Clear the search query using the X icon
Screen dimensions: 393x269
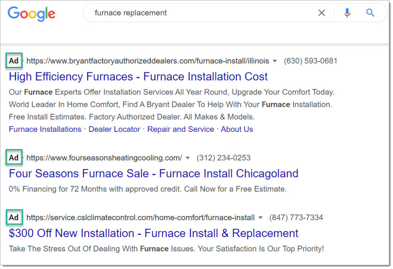coord(322,13)
